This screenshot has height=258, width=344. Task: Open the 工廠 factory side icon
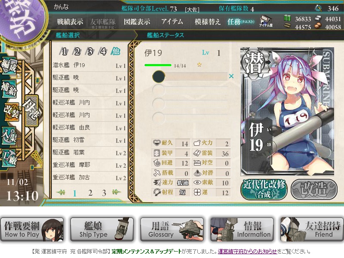9,157
